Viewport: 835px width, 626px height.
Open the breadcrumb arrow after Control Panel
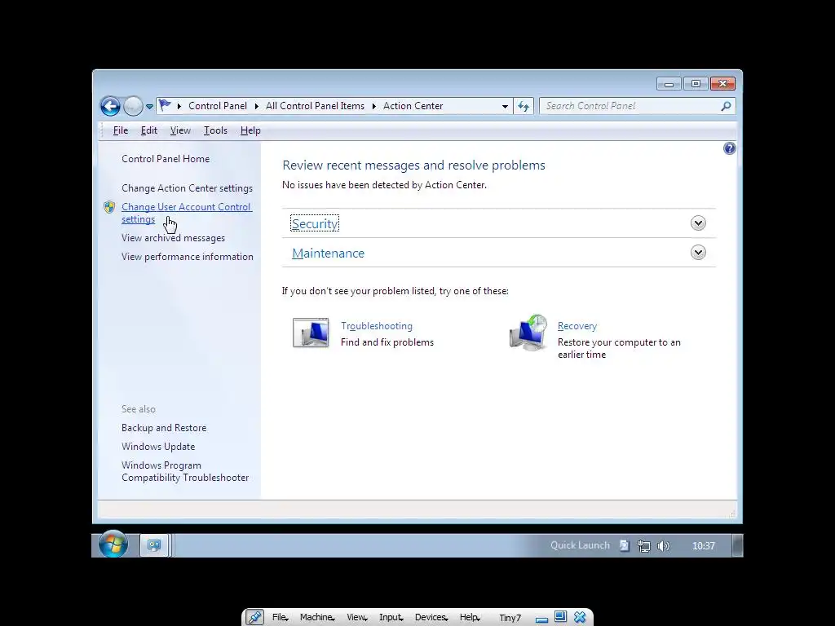click(x=256, y=106)
